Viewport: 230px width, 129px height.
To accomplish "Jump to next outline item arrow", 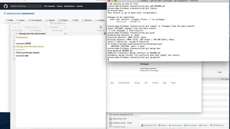I will tap(68, 34).
